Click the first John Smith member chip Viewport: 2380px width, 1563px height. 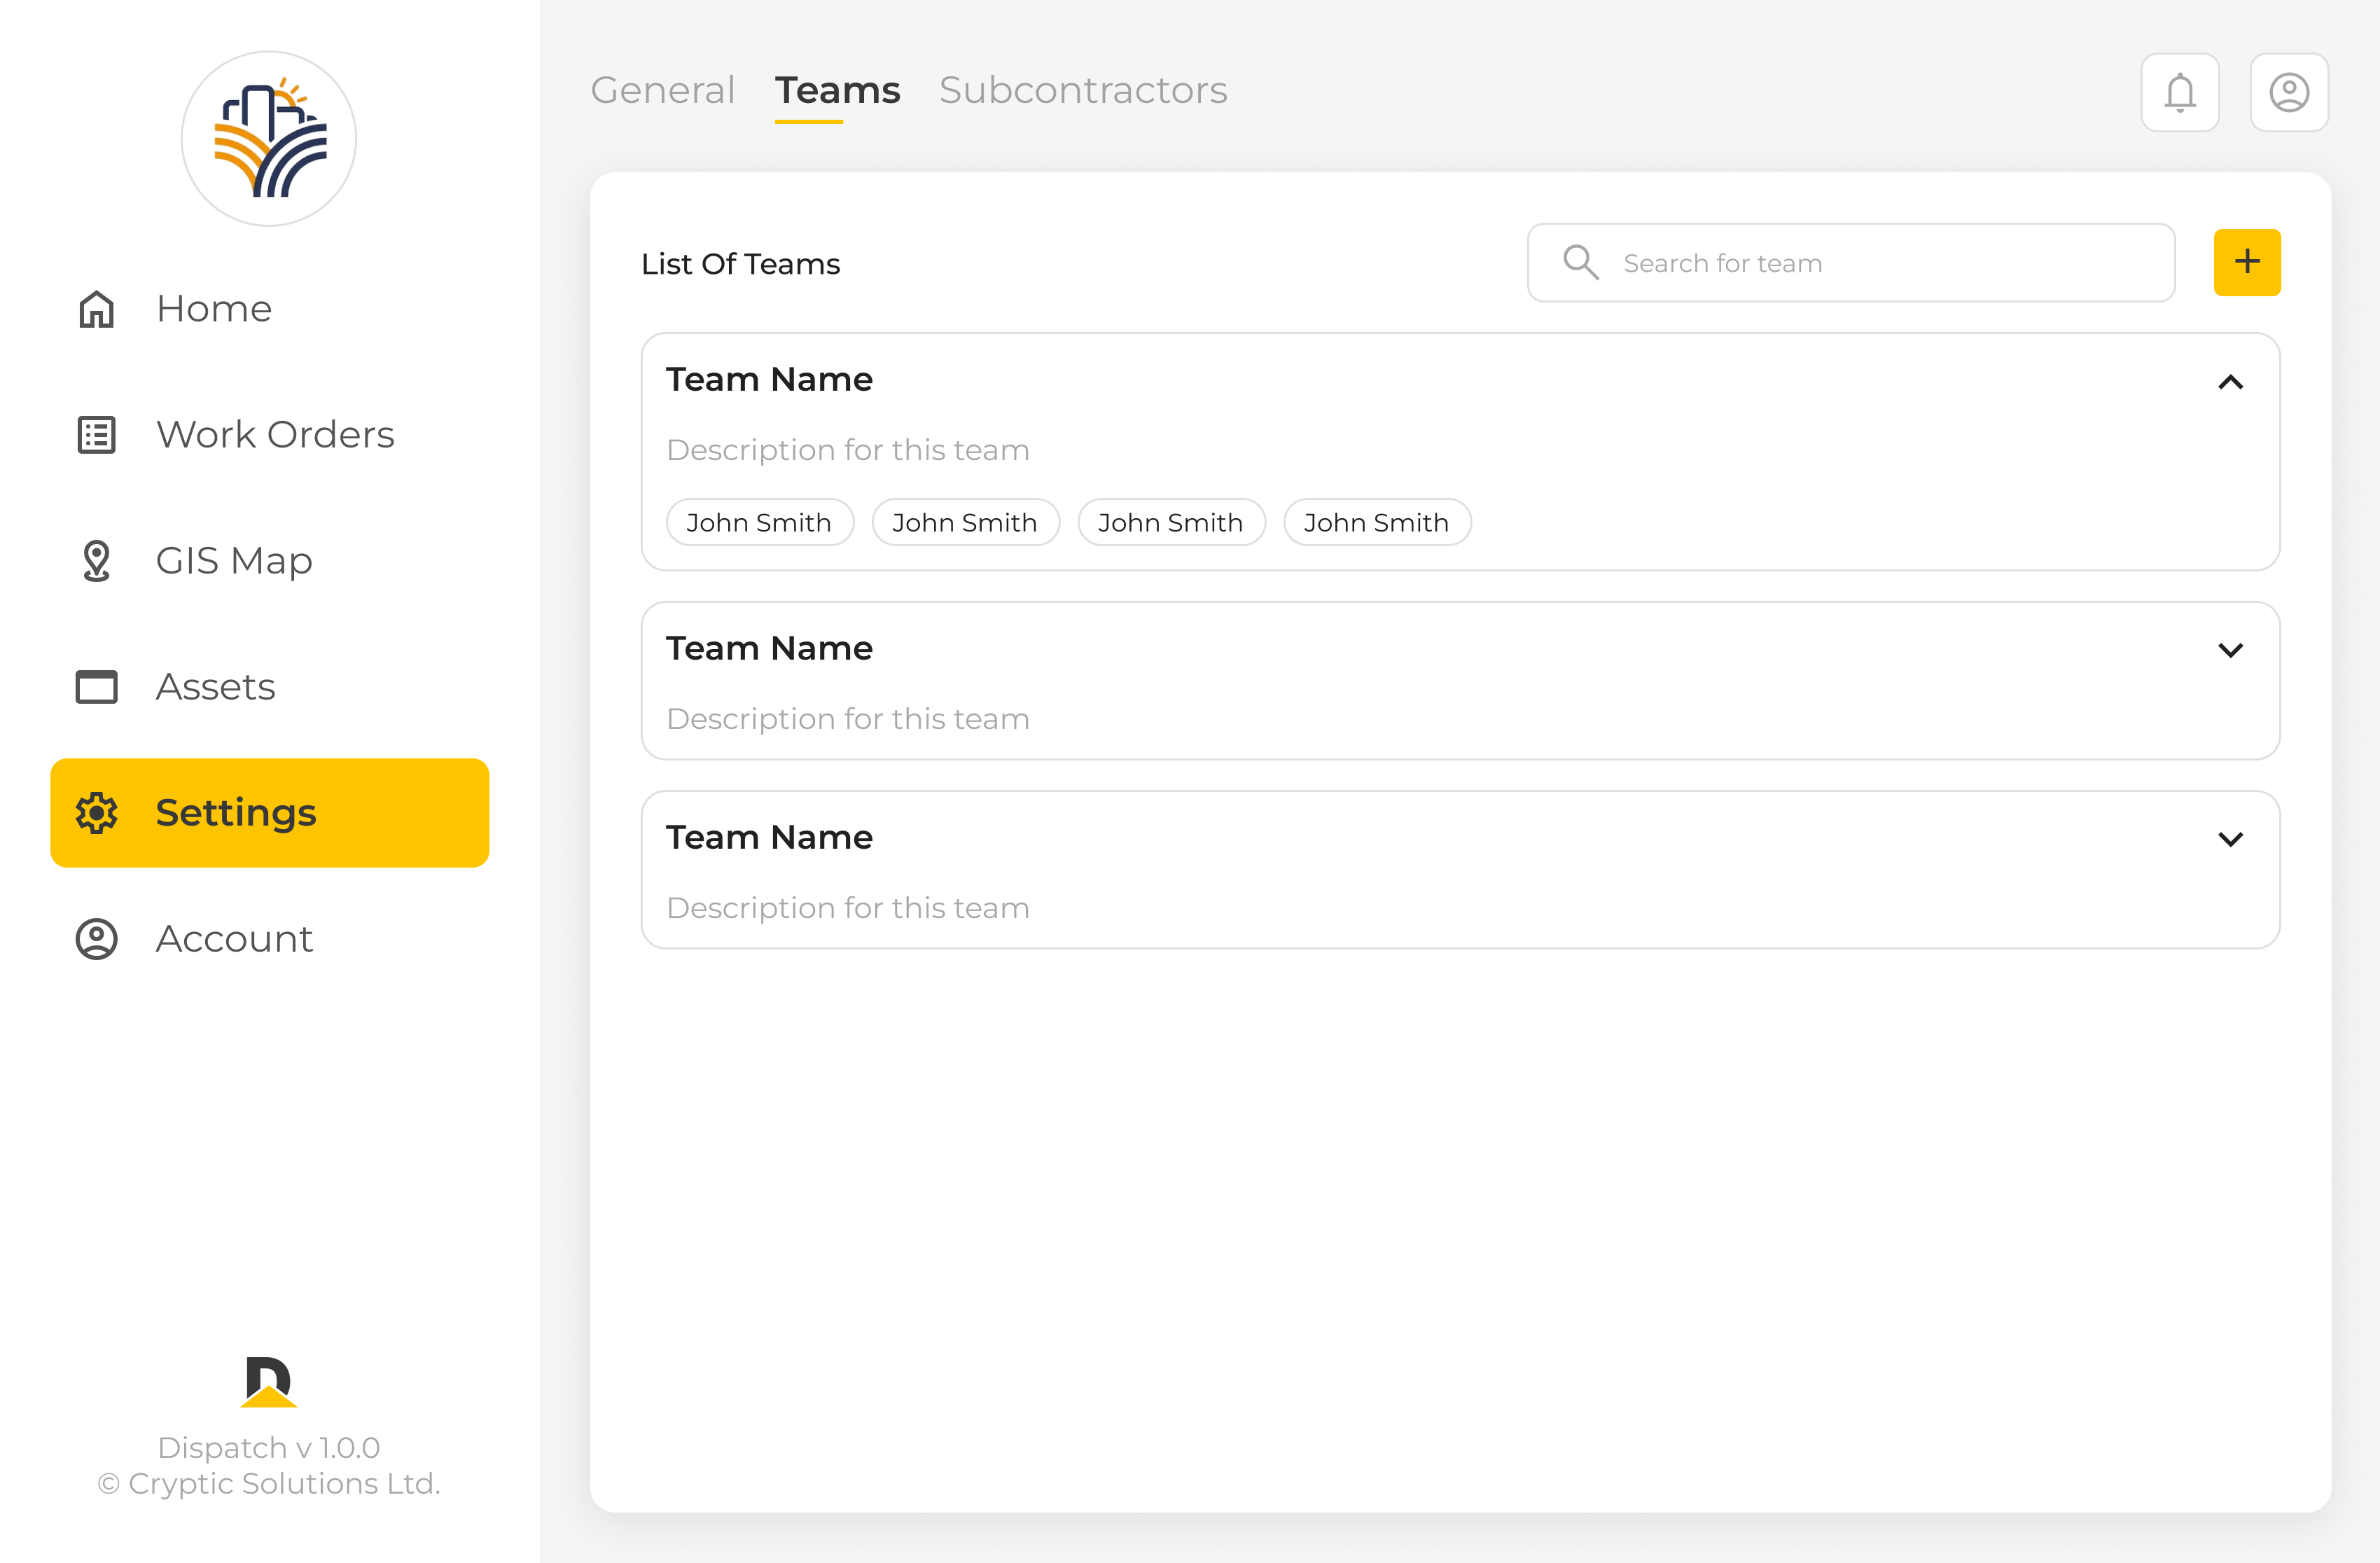point(759,522)
